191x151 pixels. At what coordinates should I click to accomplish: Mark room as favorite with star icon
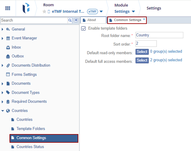pyautogui.click(x=44, y=11)
